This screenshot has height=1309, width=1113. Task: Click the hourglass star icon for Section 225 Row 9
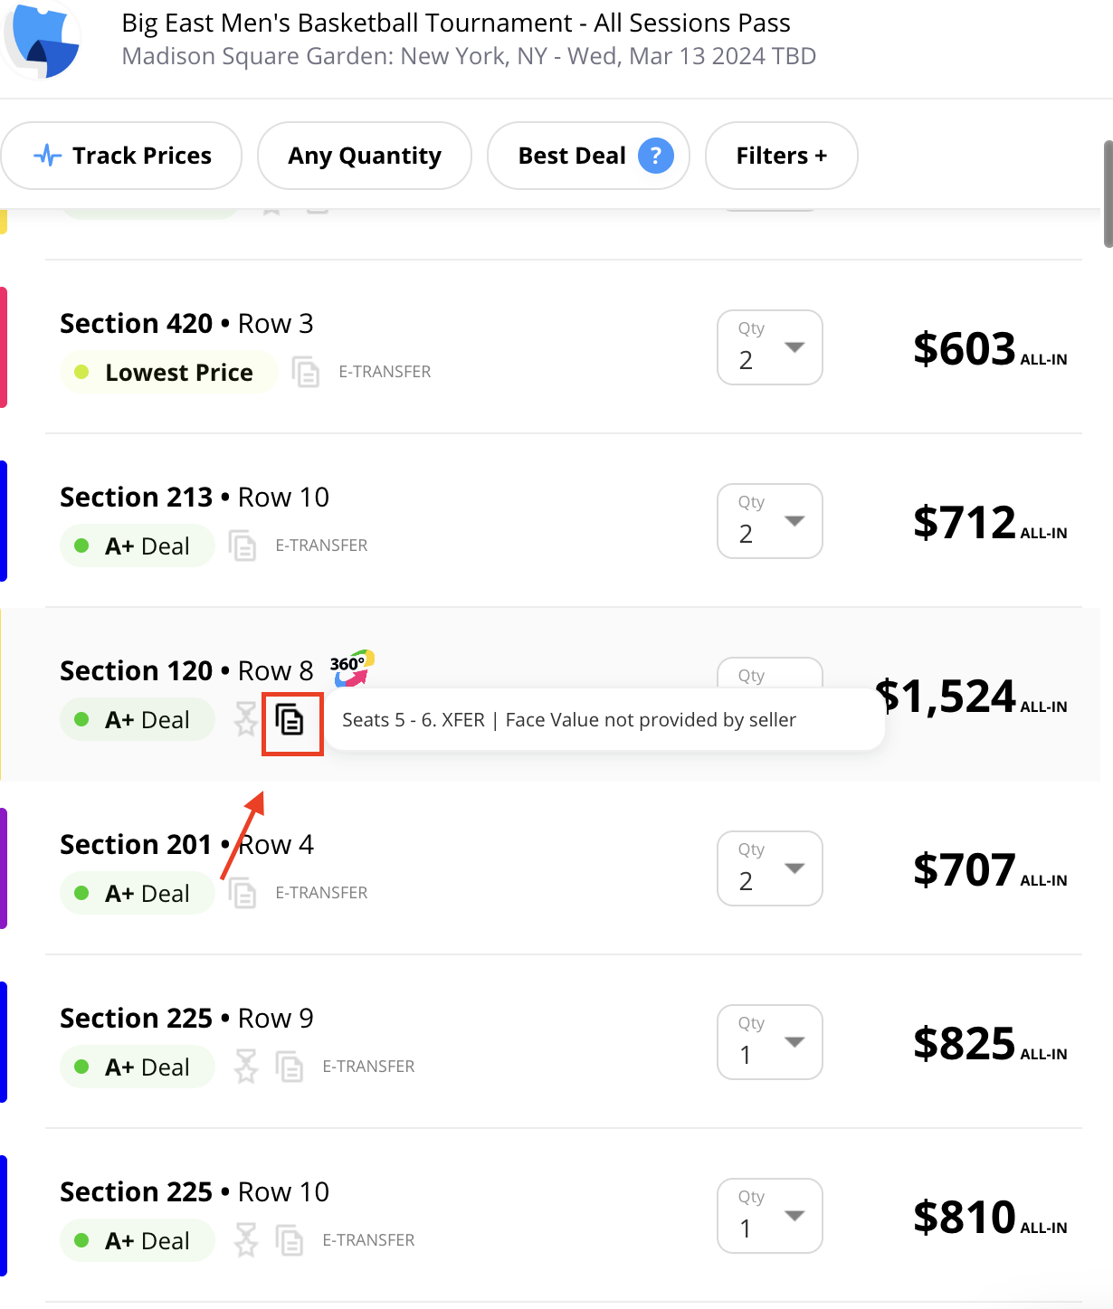point(246,1067)
